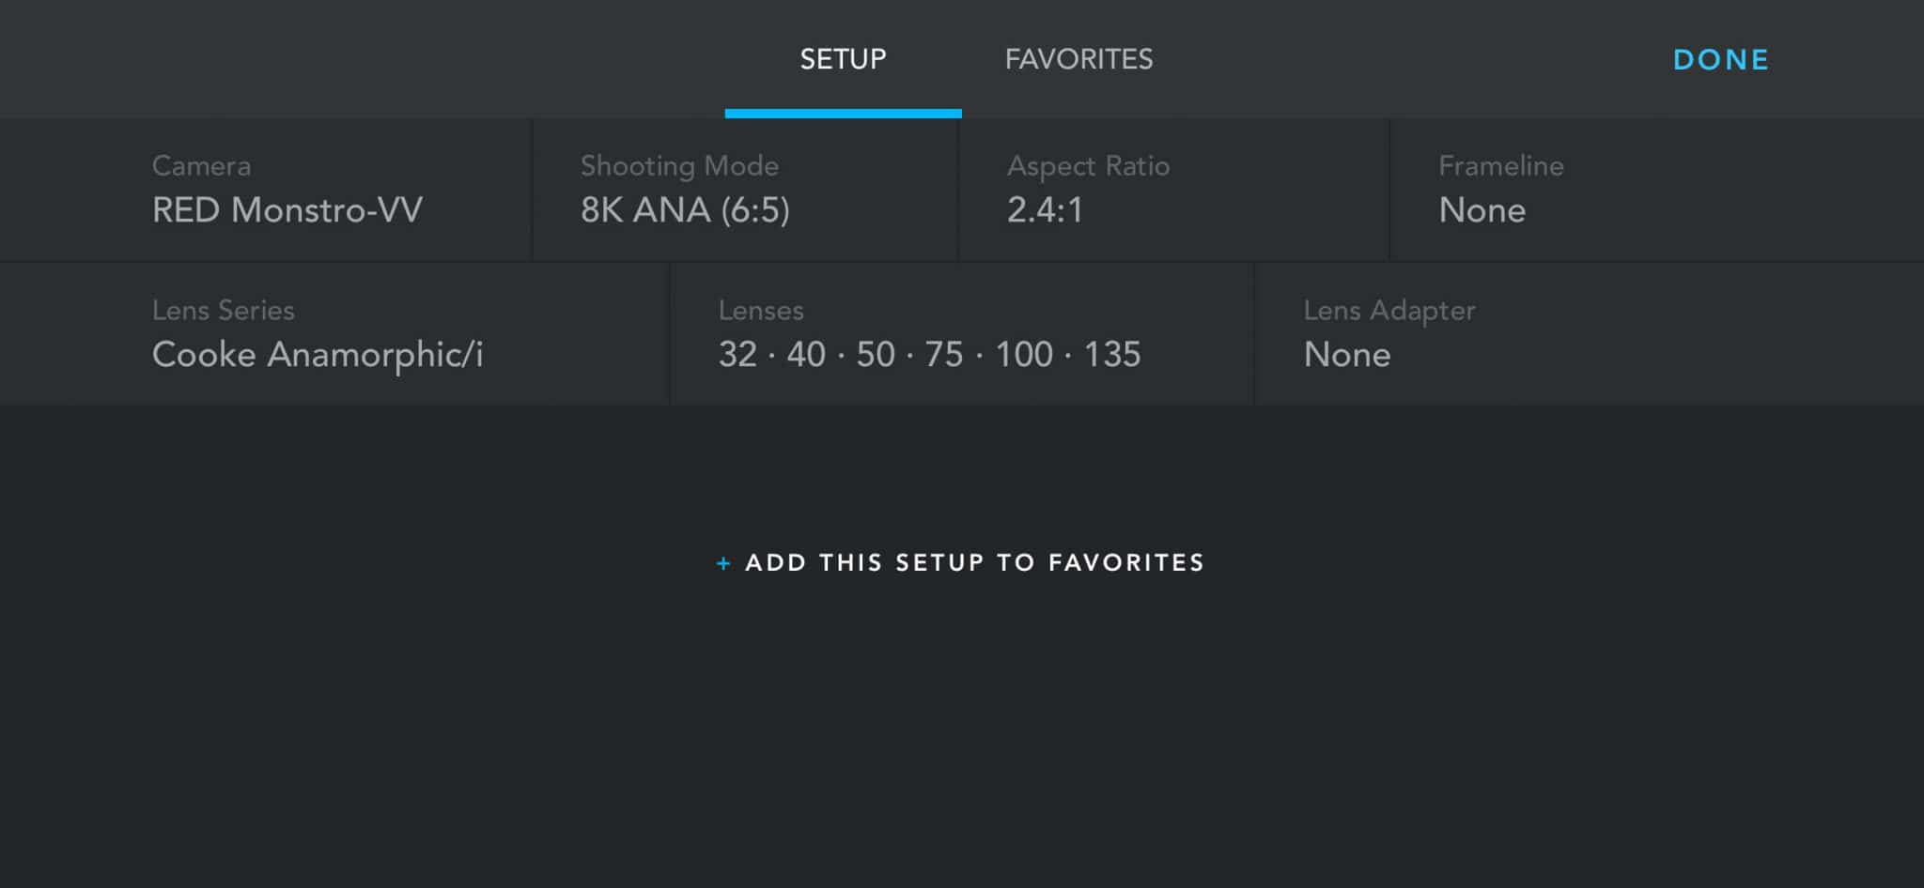Click the 32 lens focal length

pyautogui.click(x=737, y=355)
